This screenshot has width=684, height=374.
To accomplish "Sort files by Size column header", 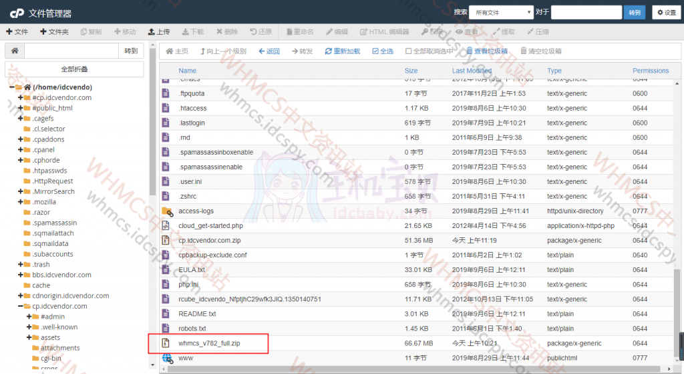I will [x=411, y=71].
